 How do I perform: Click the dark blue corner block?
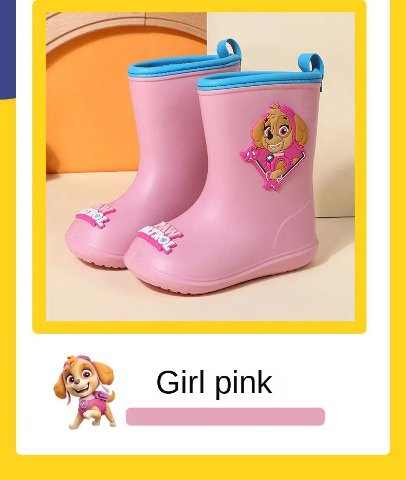(x=8, y=50)
